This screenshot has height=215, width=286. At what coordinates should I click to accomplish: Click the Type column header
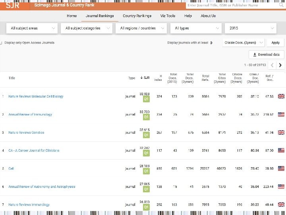pos(131,78)
